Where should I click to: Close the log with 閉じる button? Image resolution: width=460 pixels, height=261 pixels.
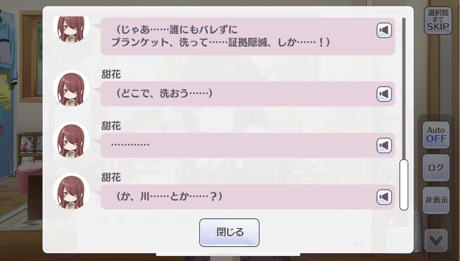229,233
